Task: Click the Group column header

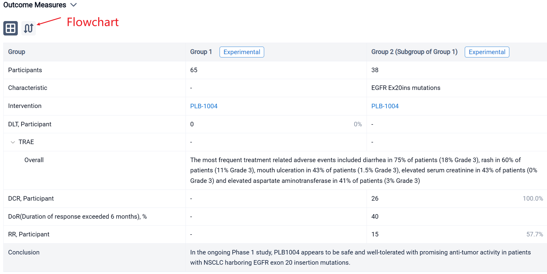Action: (17, 52)
